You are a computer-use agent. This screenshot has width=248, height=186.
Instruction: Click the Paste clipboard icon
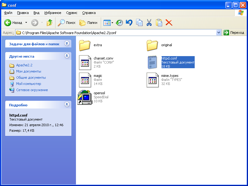[159, 23]
